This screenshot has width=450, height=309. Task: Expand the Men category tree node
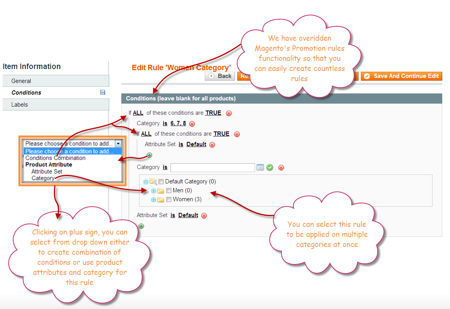coord(153,190)
